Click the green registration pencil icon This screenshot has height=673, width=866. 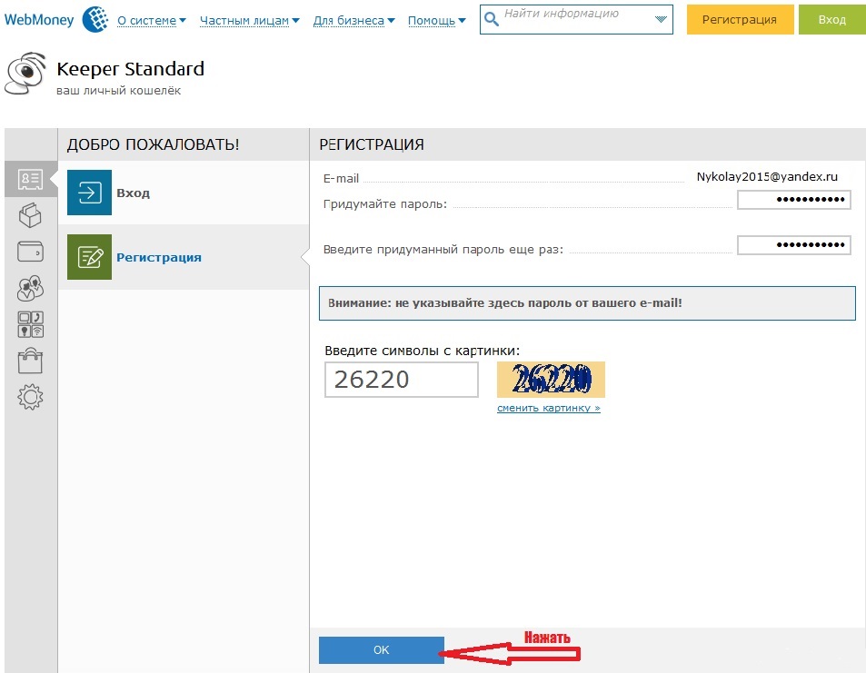pyautogui.click(x=89, y=257)
